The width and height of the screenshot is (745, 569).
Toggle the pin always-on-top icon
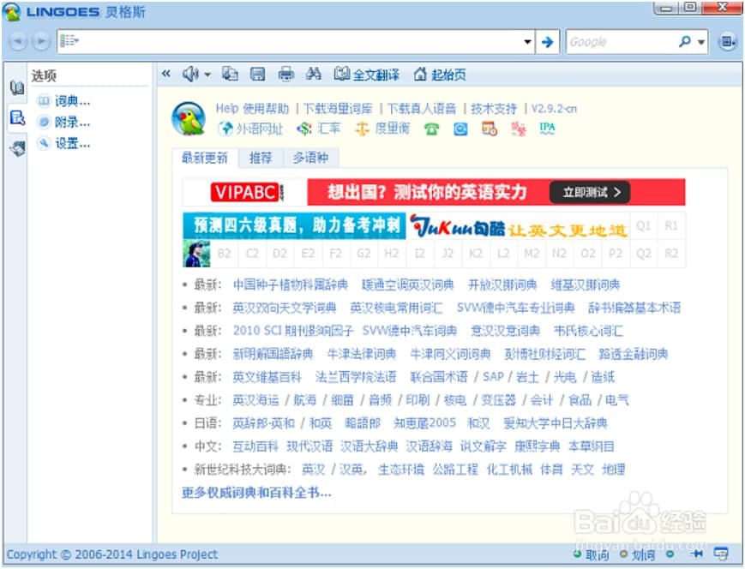point(696,554)
